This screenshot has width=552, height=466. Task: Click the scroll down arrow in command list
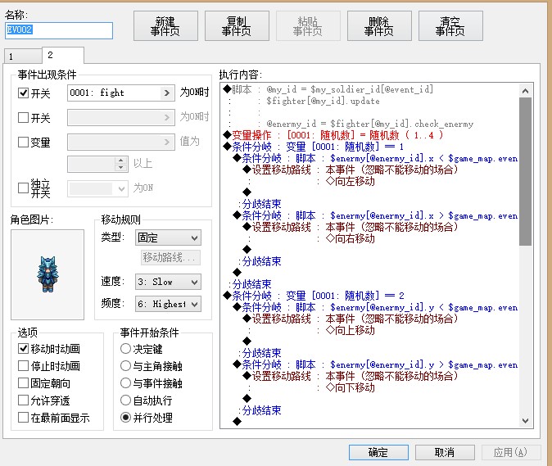pos(525,421)
